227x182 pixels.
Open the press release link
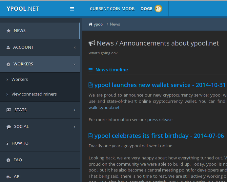coord(160,120)
